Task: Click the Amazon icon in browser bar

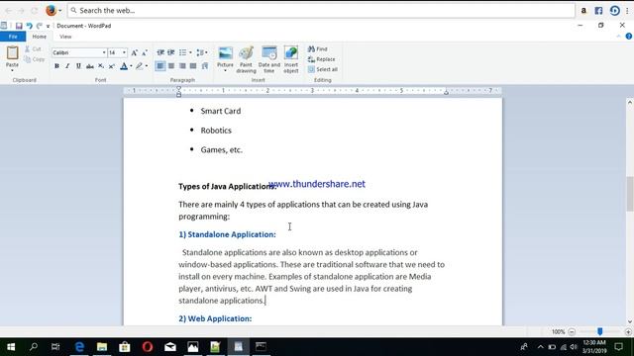Action: [583, 11]
